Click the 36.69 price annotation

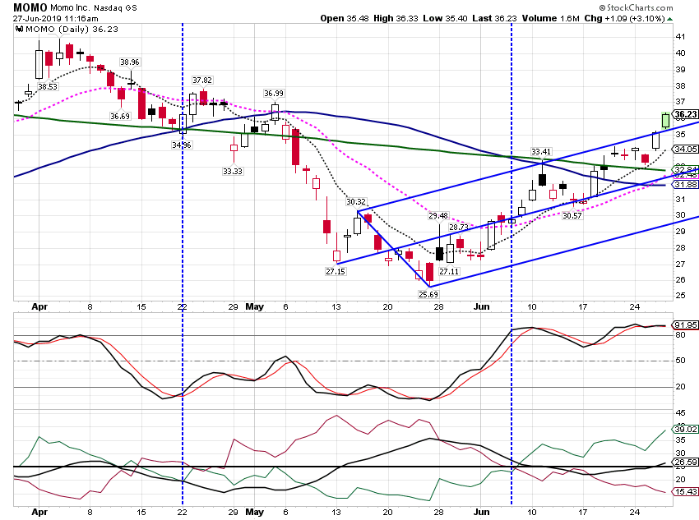click(120, 116)
